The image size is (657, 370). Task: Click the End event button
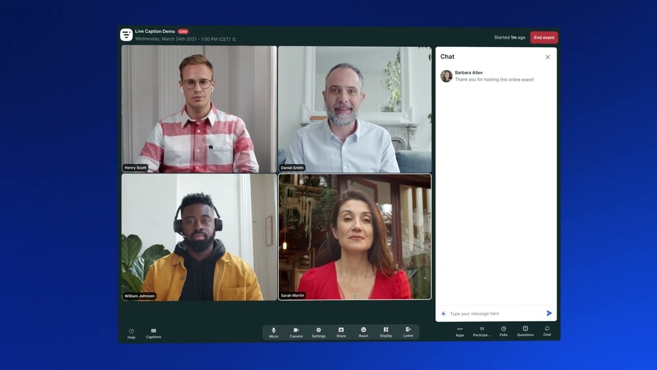[x=544, y=38]
